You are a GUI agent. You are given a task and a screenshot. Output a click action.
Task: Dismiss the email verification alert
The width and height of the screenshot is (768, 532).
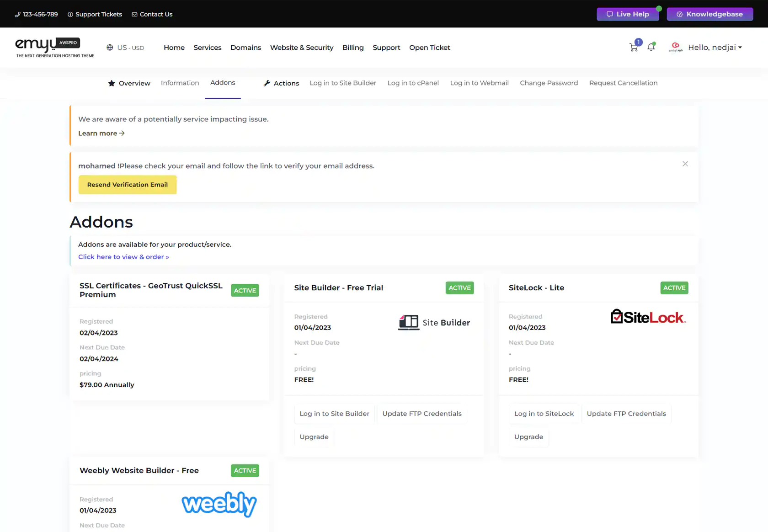tap(685, 164)
